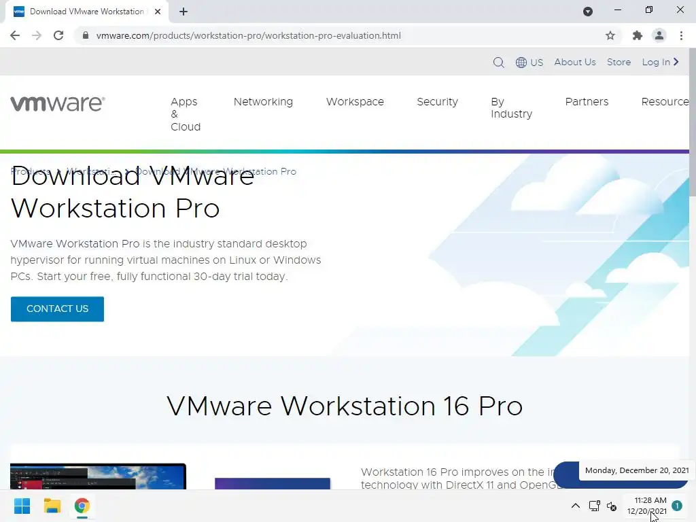Viewport: 696px width, 522px height.
Task: Click the CONTACT US button
Action: coord(57,309)
